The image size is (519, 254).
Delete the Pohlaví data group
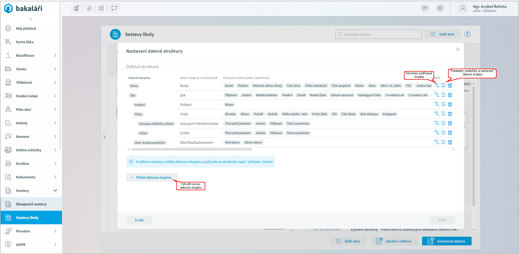(x=450, y=105)
